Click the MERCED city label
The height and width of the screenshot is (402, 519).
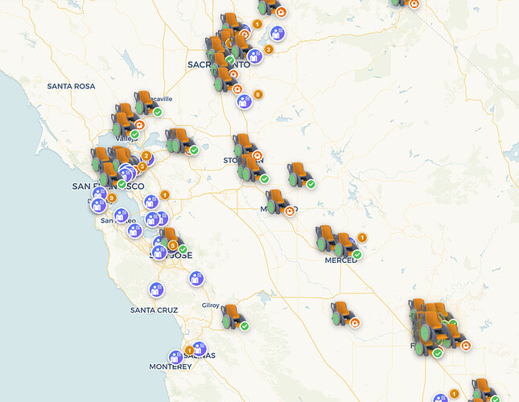tap(341, 260)
